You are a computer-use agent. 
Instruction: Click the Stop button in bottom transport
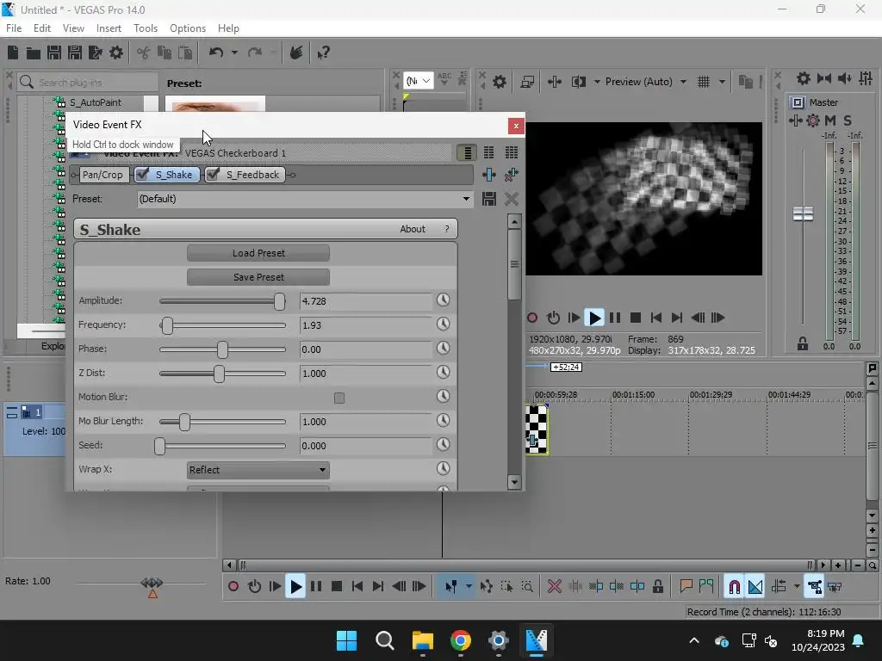337,587
